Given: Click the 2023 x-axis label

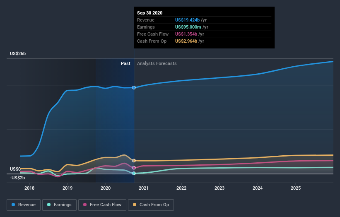Looking at the screenshot, I should (219, 188).
